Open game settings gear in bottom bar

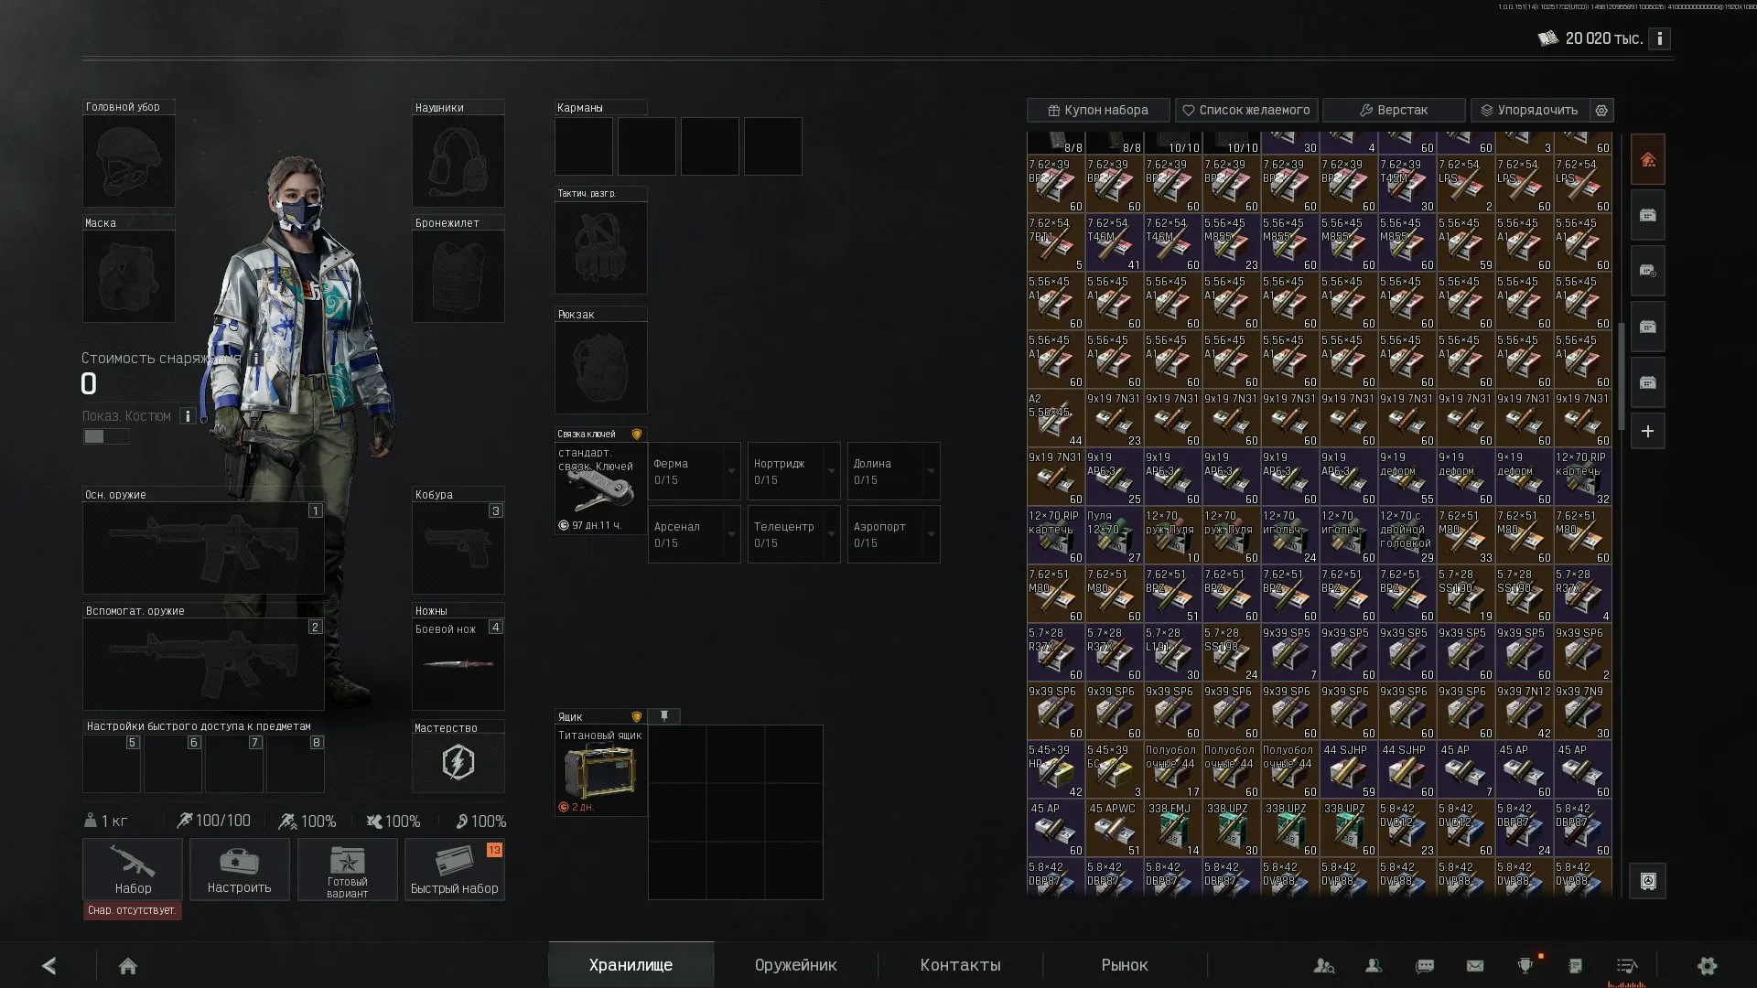coord(1707,965)
